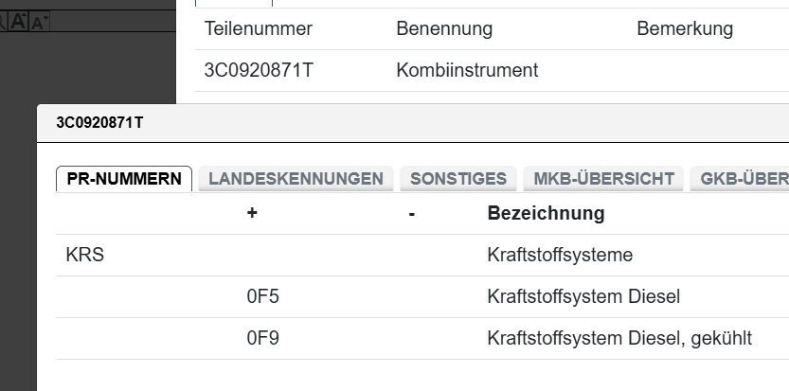Click the Bemerkung column header
The image size is (789, 391).
point(685,28)
